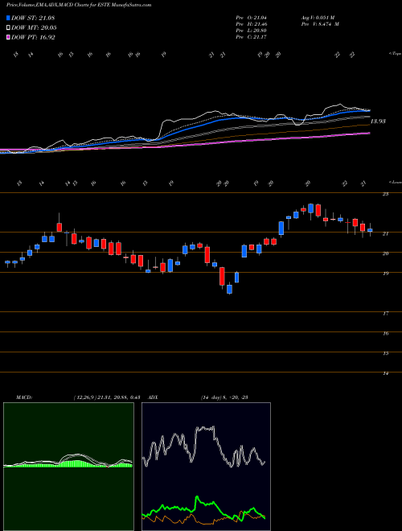Viewport: 402px width, 531px height.
Task: Click the 21 price axis label
Action: pos(386,233)
